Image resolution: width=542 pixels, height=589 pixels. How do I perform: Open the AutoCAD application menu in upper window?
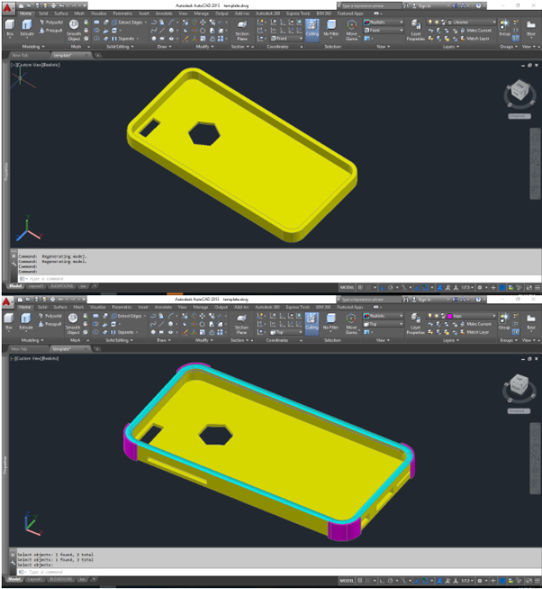8,7
